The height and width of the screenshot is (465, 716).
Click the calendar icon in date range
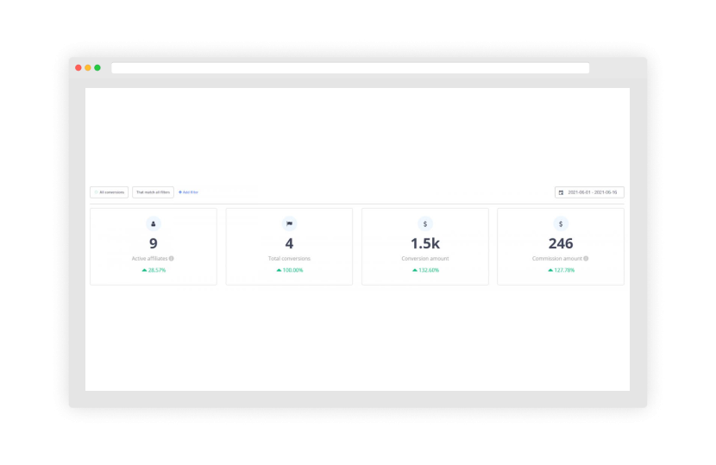pos(561,192)
